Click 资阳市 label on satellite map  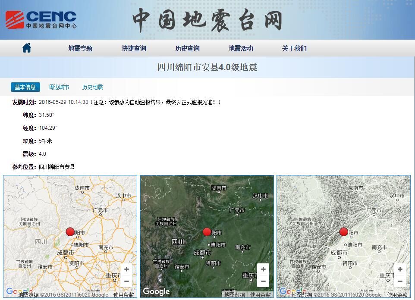[x=213, y=263]
